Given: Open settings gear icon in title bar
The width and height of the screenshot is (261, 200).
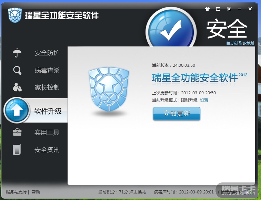Looking at the screenshot, I should click(x=229, y=9).
